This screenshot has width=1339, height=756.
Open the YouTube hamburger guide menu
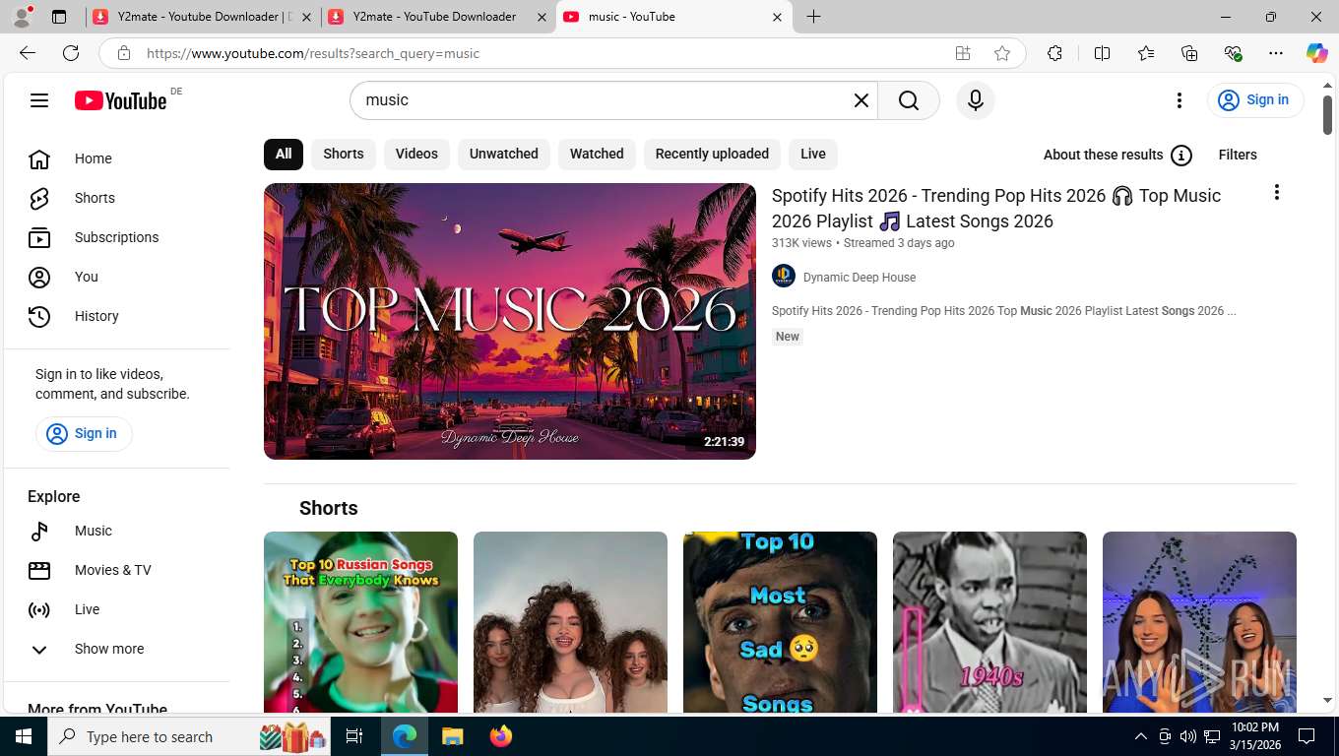pyautogui.click(x=39, y=100)
